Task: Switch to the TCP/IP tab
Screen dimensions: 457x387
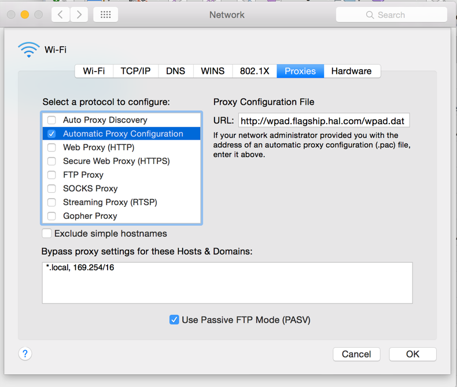Action: 135,71
